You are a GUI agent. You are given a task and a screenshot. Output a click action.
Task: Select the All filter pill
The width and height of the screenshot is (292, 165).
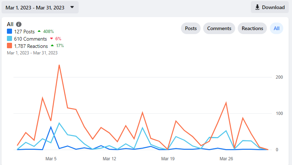[x=276, y=28]
